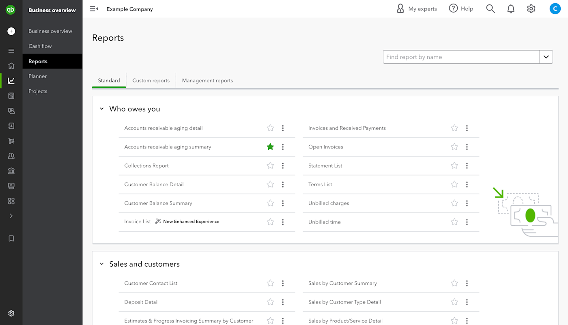Viewport: 568px width, 325px height.
Task: Open Cash flow in side menu
Action: (40, 46)
